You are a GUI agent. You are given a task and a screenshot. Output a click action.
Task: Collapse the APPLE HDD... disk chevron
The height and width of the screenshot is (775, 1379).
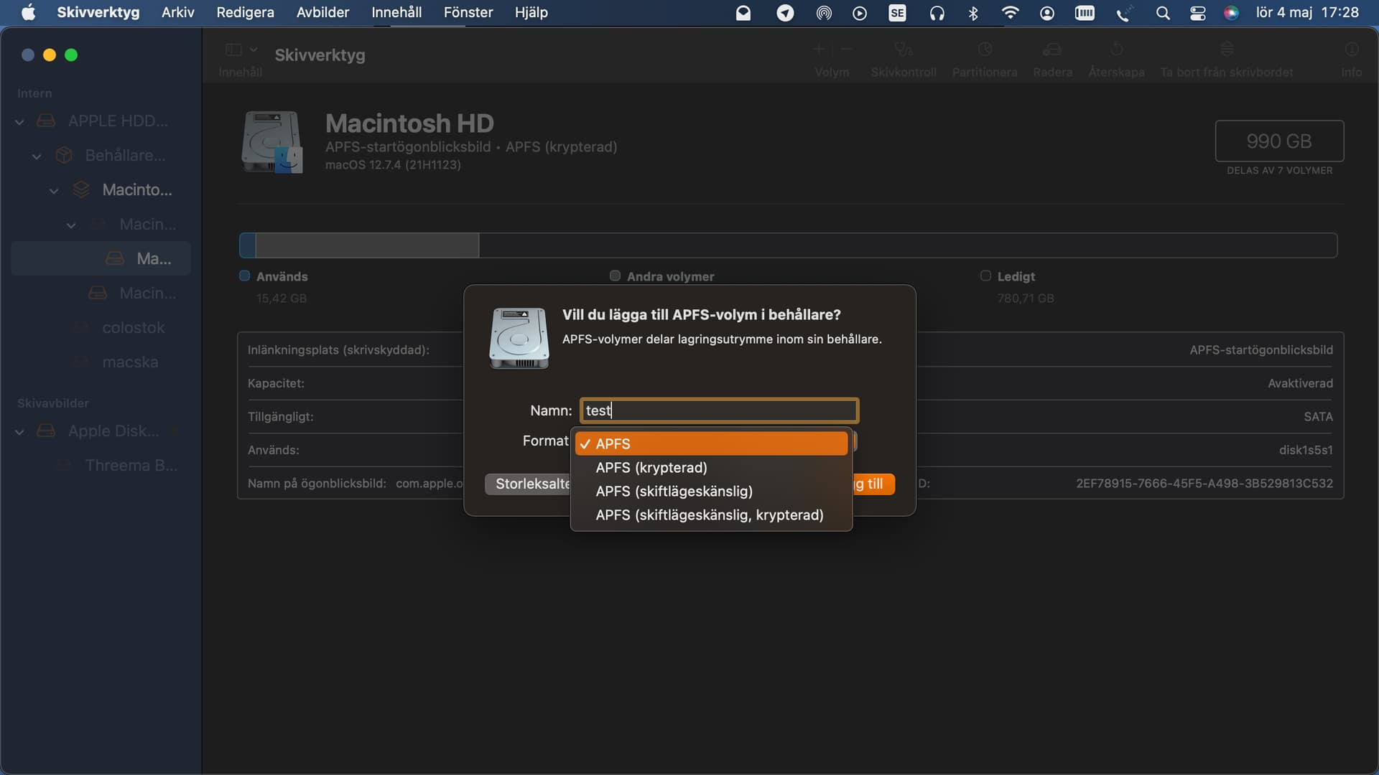[19, 122]
